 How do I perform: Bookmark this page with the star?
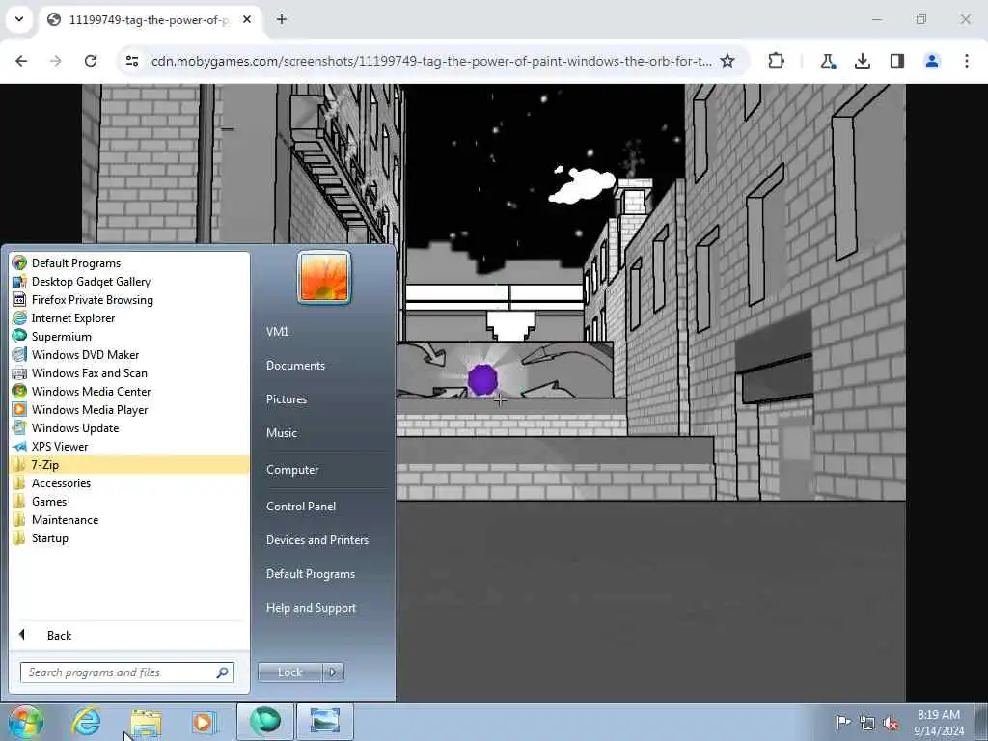coord(727,61)
